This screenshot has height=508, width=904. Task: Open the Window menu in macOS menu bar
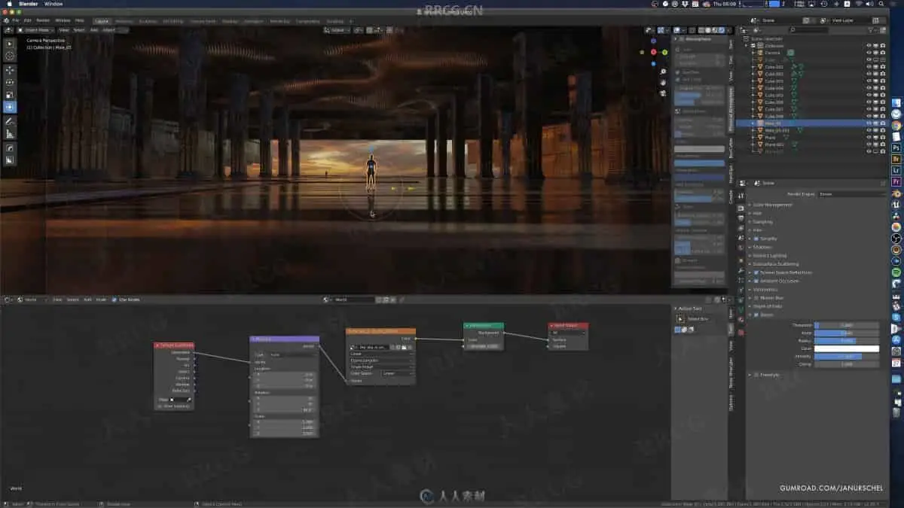(53, 4)
